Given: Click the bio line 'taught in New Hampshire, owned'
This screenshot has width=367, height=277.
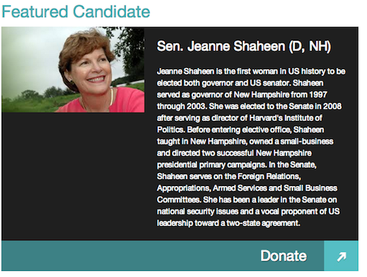Looking at the screenshot, I should pyautogui.click(x=245, y=141).
